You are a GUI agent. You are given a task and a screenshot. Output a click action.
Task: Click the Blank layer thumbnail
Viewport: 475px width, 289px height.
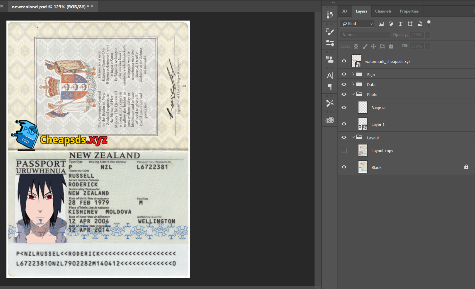point(363,167)
